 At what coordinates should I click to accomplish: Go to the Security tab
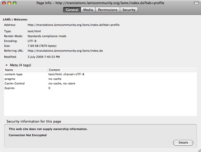(x=129, y=10)
